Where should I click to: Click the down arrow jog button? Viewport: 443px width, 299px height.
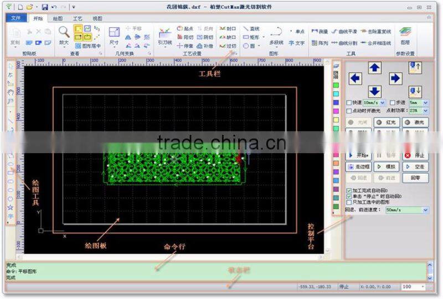[x=375, y=91]
